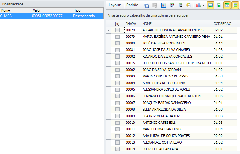Sort by the CHAPA grid column header
Viewport: 240px width, 154px height.
pyautogui.click(x=132, y=24)
